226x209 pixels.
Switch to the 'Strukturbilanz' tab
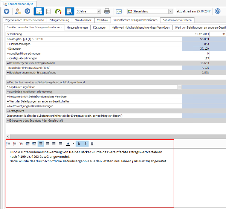(x=83, y=20)
